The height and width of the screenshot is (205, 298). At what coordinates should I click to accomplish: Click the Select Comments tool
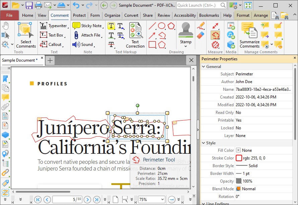pos(26,35)
